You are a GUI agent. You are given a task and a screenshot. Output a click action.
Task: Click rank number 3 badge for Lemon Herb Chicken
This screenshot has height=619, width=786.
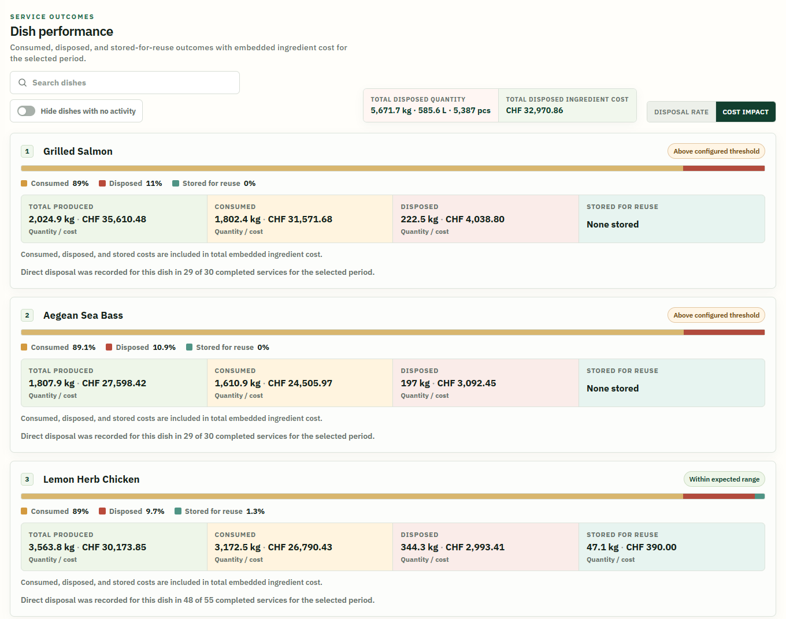pyautogui.click(x=27, y=479)
